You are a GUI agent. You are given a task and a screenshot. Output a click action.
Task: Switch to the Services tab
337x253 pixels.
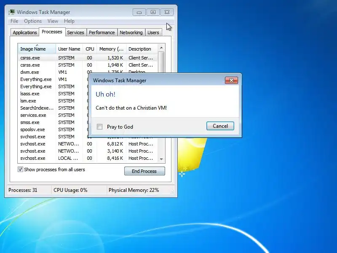click(75, 32)
